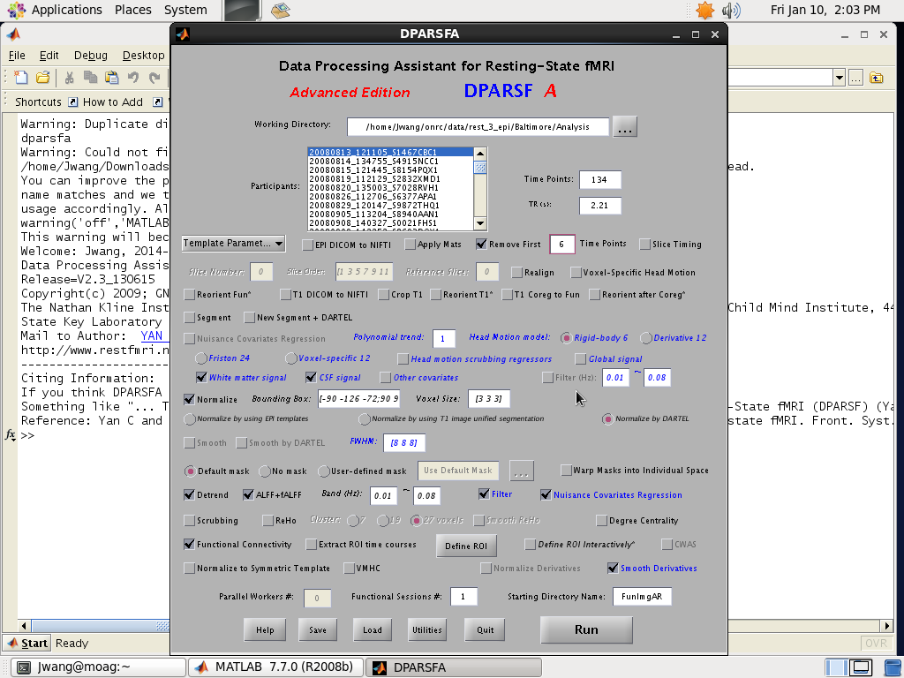Uncheck the ALFF+fALFF checkbox
Image resolution: width=904 pixels, height=678 pixels.
coord(248,494)
